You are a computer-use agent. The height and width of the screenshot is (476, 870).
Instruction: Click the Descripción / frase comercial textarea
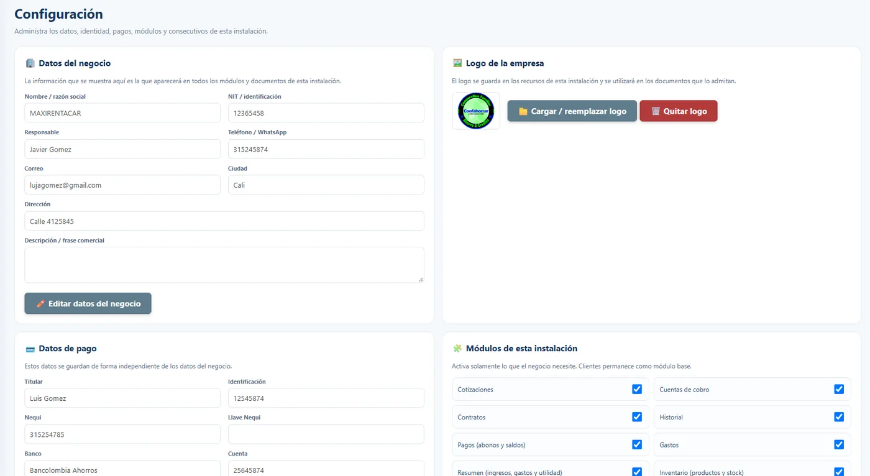click(224, 265)
